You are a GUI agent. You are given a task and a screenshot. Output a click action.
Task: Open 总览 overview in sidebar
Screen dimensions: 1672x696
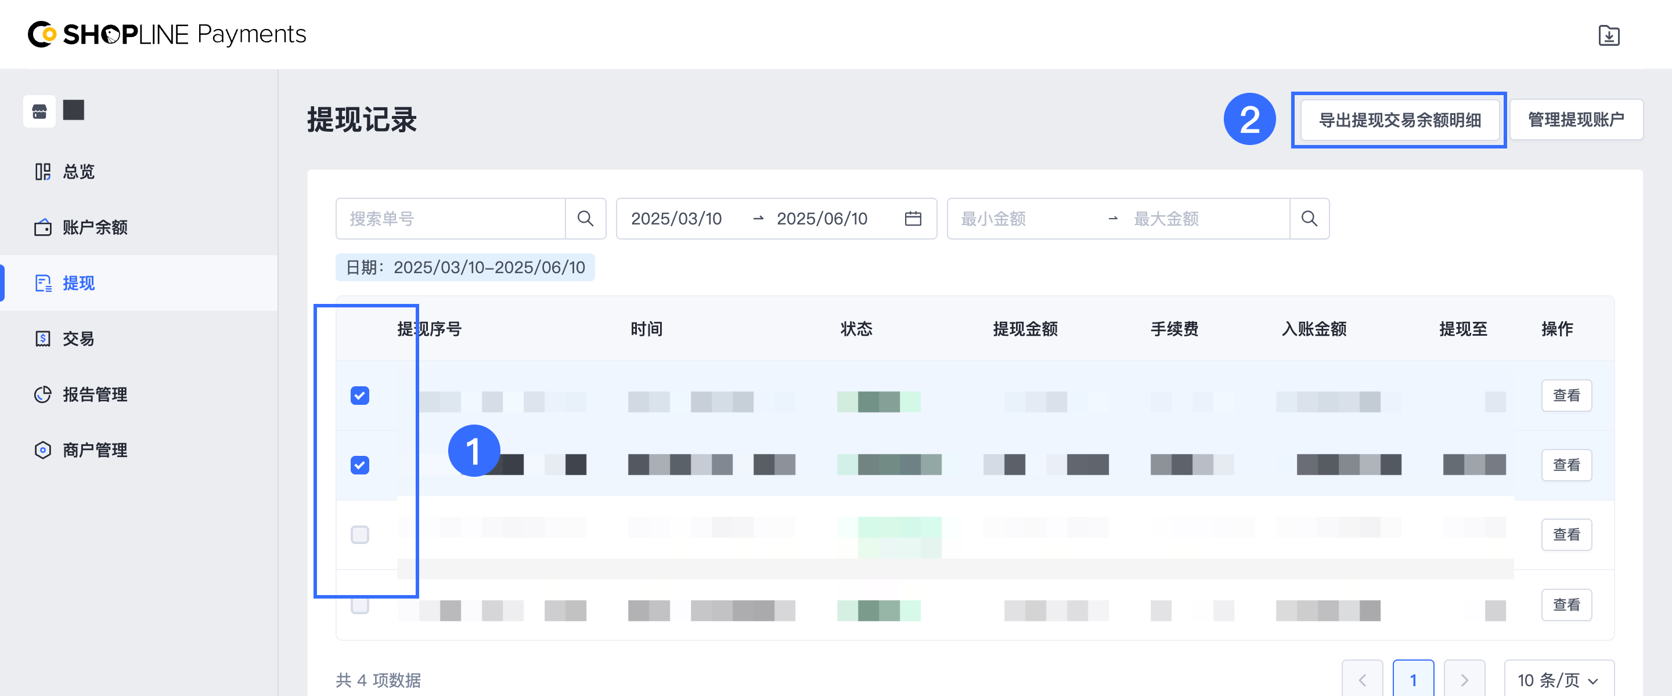(x=139, y=172)
